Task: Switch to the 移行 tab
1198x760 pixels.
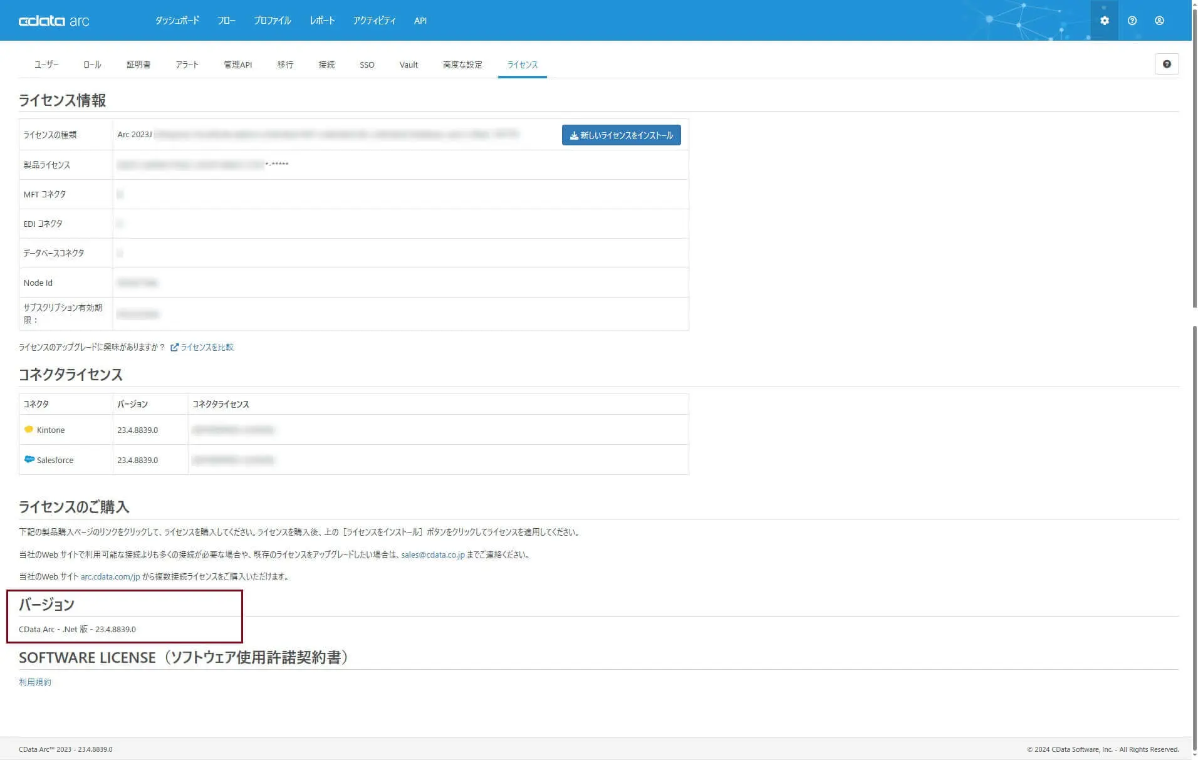Action: click(x=285, y=65)
